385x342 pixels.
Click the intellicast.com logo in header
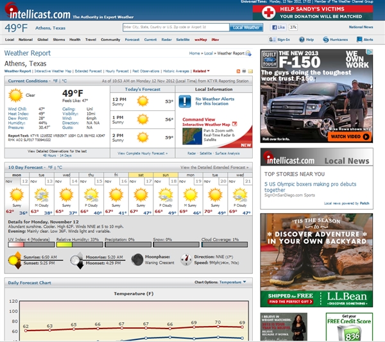38,11
